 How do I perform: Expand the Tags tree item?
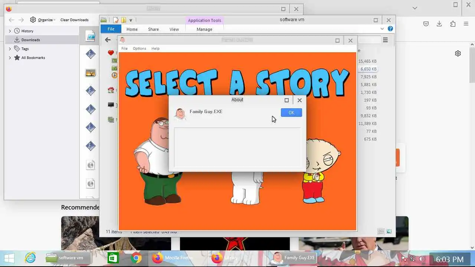[10, 49]
